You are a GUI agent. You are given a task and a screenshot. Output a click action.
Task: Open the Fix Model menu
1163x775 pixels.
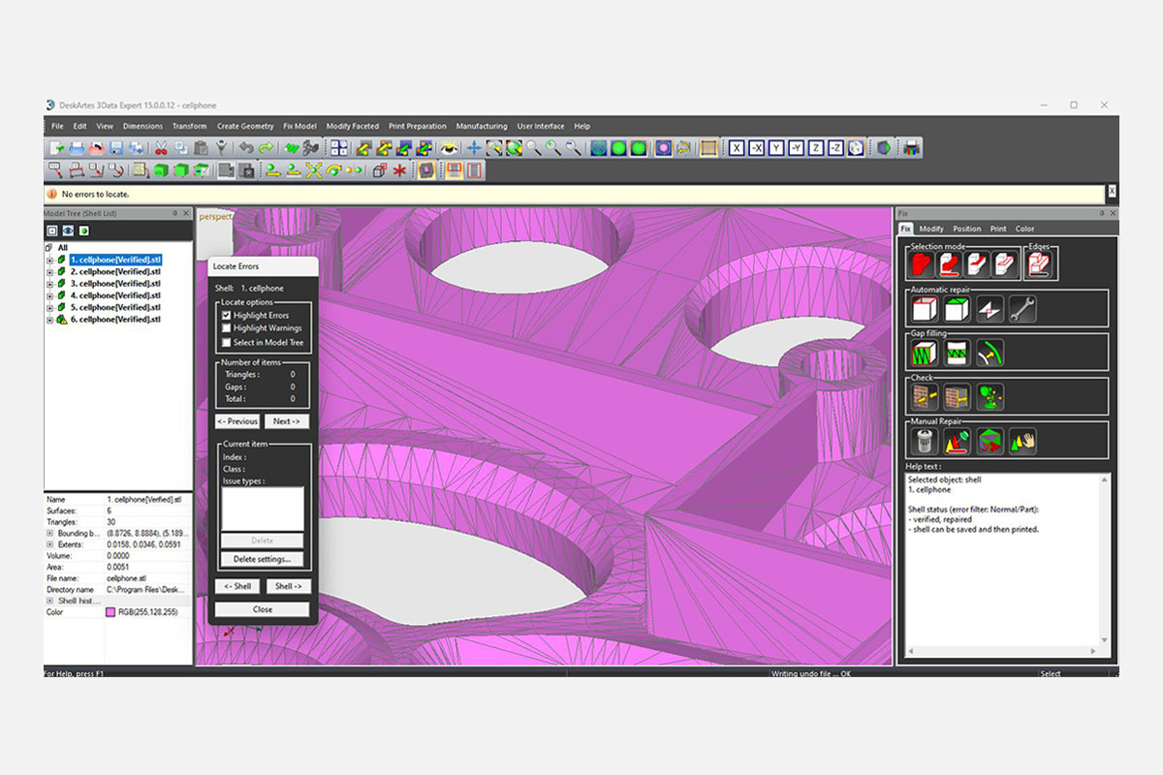(299, 126)
